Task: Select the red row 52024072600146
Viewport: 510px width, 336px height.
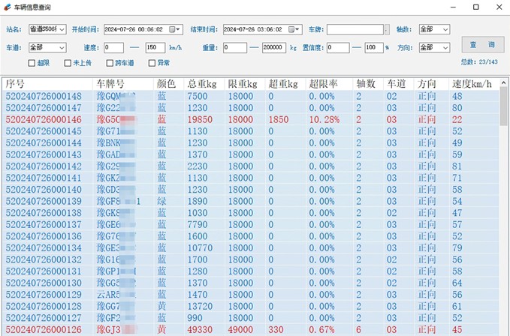Action: pos(250,119)
